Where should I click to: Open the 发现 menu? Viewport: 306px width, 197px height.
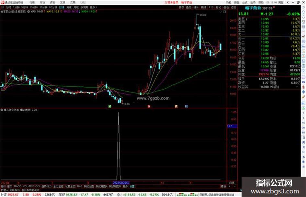[x=62, y=2]
